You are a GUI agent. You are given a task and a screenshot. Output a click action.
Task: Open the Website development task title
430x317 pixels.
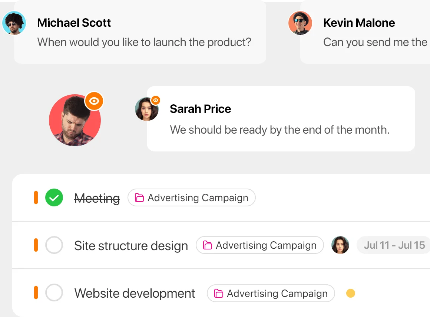pyautogui.click(x=135, y=293)
